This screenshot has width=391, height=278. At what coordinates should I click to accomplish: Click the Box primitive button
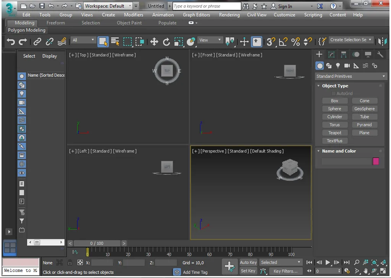(x=334, y=101)
